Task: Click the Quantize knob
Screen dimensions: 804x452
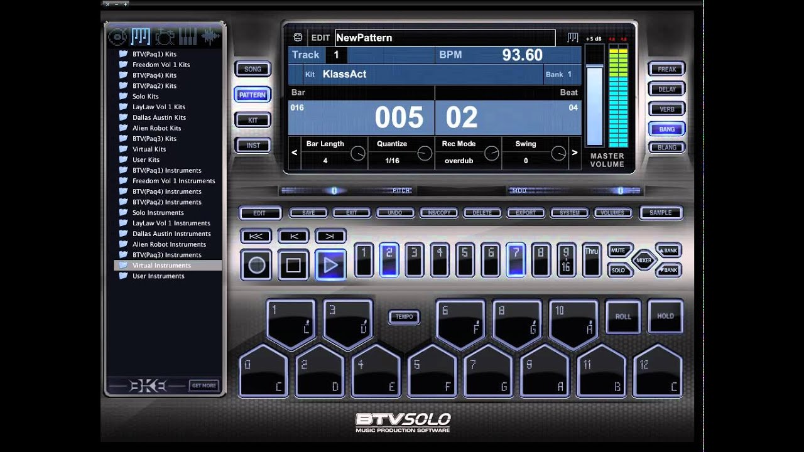Action: click(425, 153)
